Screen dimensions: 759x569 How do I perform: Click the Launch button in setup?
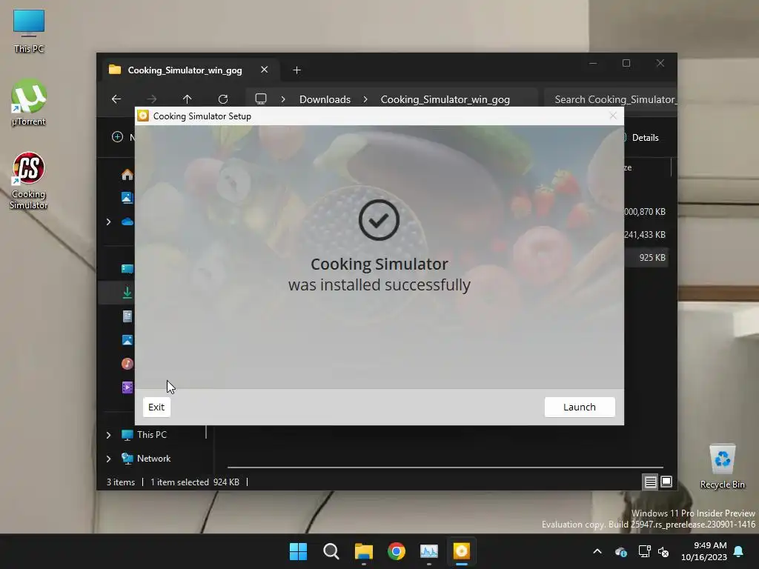pos(580,407)
